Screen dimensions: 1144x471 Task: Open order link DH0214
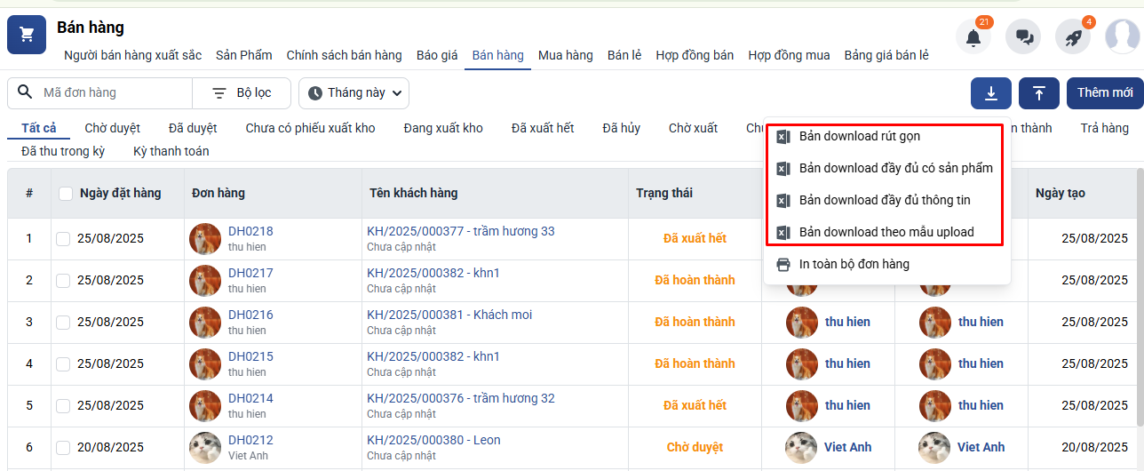click(x=250, y=398)
